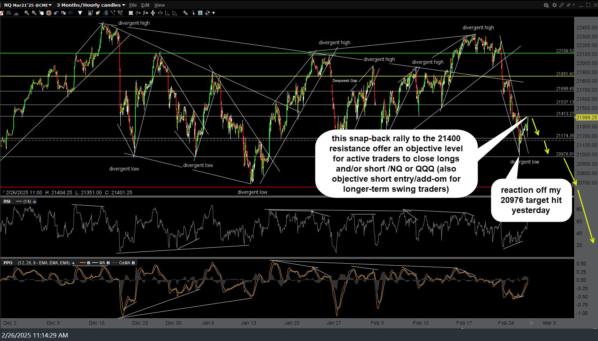This screenshot has height=341, width=598.
Task: Expand the 3 Months/Hourly candles dropdown
Action: [x=91, y=5]
